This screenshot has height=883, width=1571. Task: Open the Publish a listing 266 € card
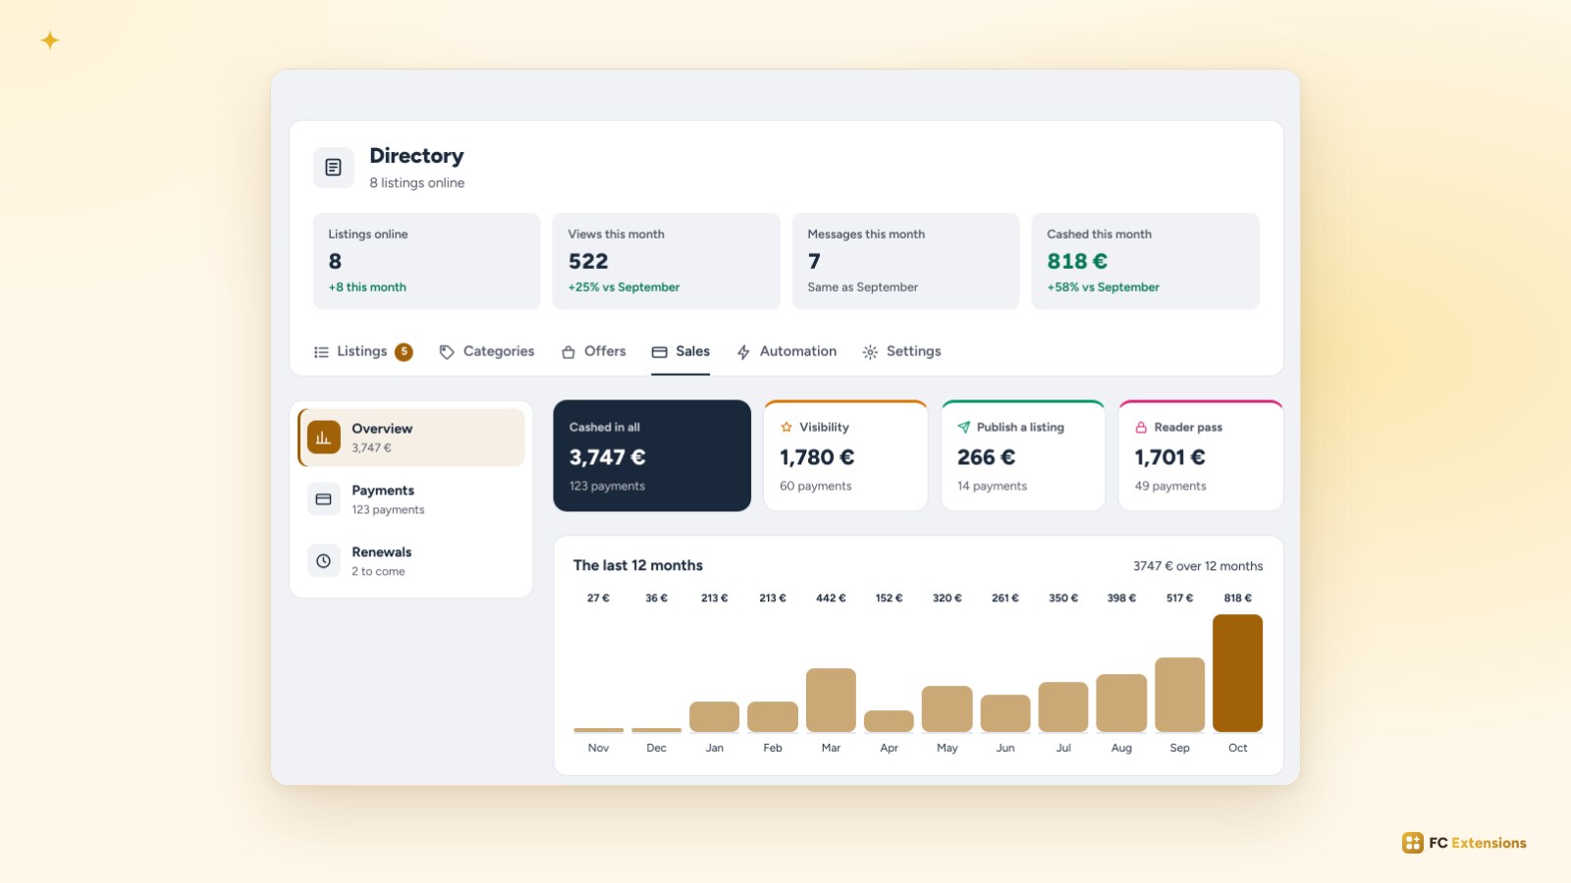(1023, 455)
